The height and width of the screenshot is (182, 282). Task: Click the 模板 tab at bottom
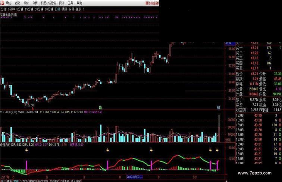click(10, 181)
